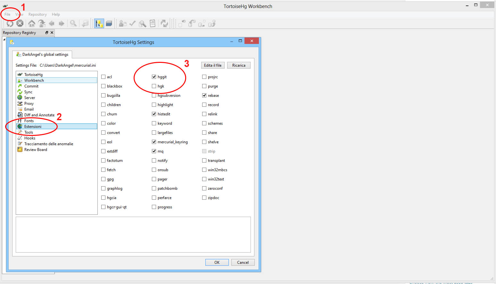Click the Push changesets toolbar icon
The width and height of the screenshot is (496, 284).
(212, 23)
